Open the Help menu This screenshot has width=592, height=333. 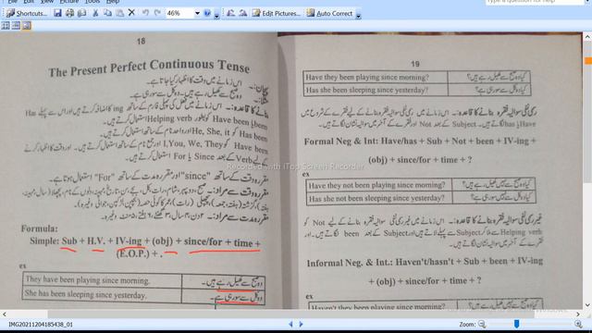(113, 2)
